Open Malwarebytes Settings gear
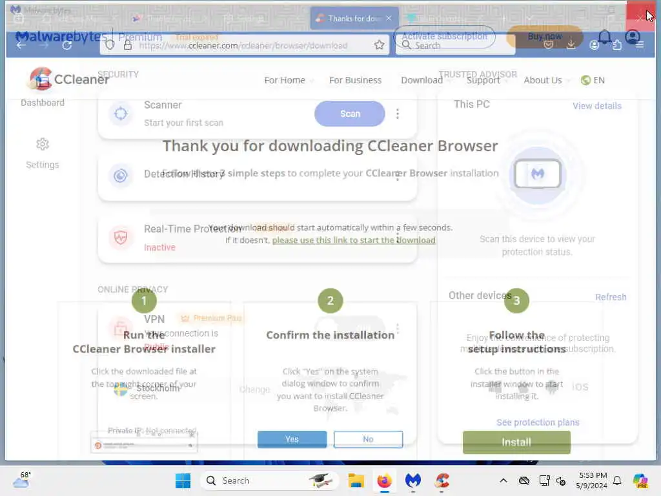 click(42, 144)
